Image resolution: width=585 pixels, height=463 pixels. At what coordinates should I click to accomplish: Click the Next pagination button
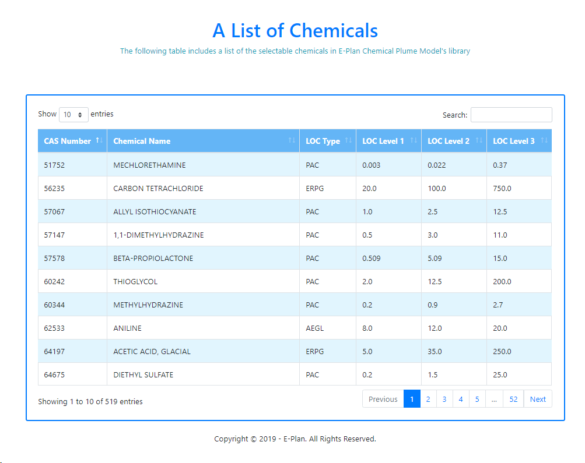[x=538, y=399]
